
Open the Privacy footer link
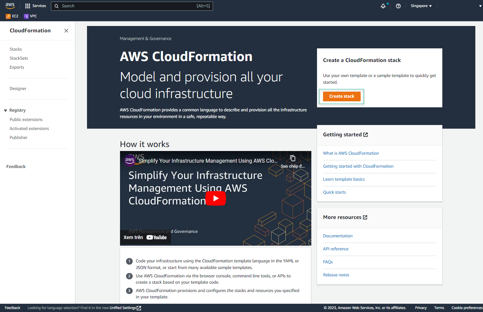point(421,308)
